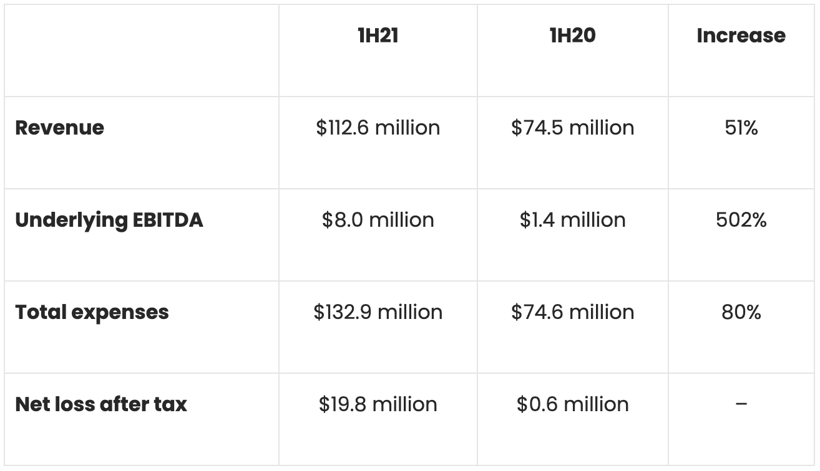Select the Net loss after tax label
The width and height of the screenshot is (820, 471).
click(x=101, y=404)
